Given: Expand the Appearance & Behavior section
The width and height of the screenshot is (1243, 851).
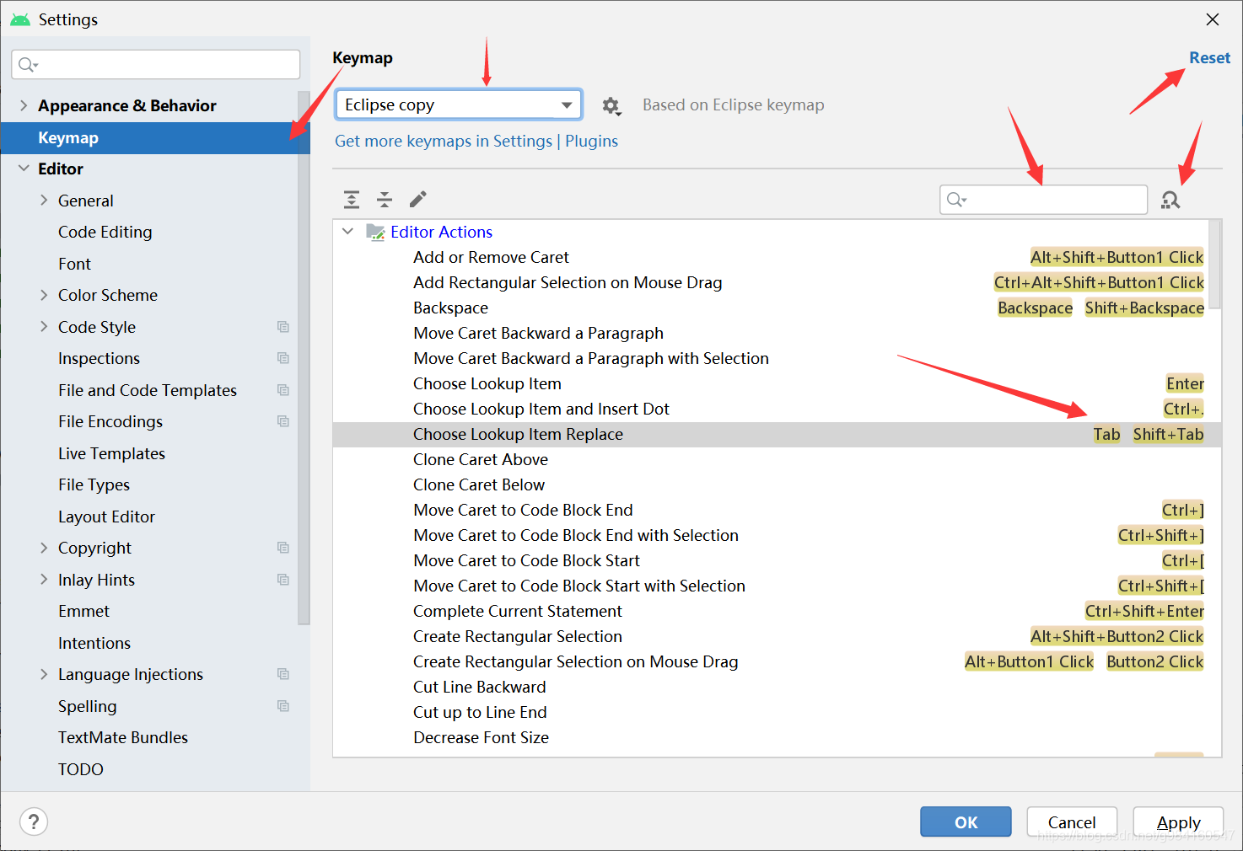Looking at the screenshot, I should (22, 104).
